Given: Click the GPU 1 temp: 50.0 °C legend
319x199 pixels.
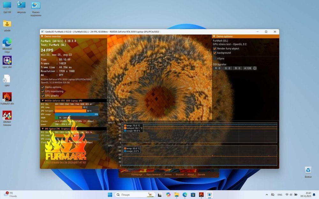Looking at the screenshot, I should pyautogui.click(x=132, y=148).
